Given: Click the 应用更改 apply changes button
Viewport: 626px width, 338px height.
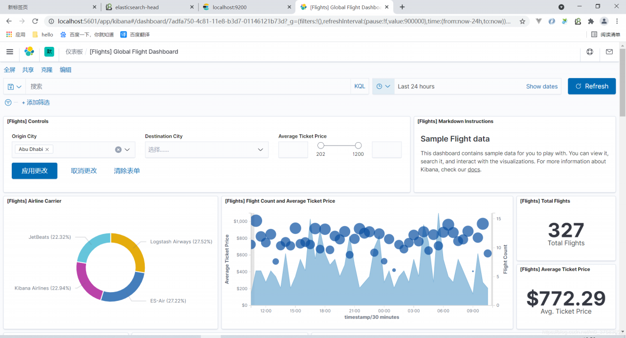Looking at the screenshot, I should 35,171.
